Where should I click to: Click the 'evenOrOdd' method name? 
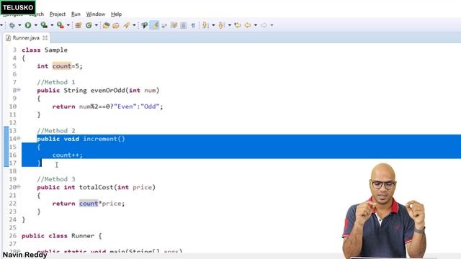(x=108, y=91)
